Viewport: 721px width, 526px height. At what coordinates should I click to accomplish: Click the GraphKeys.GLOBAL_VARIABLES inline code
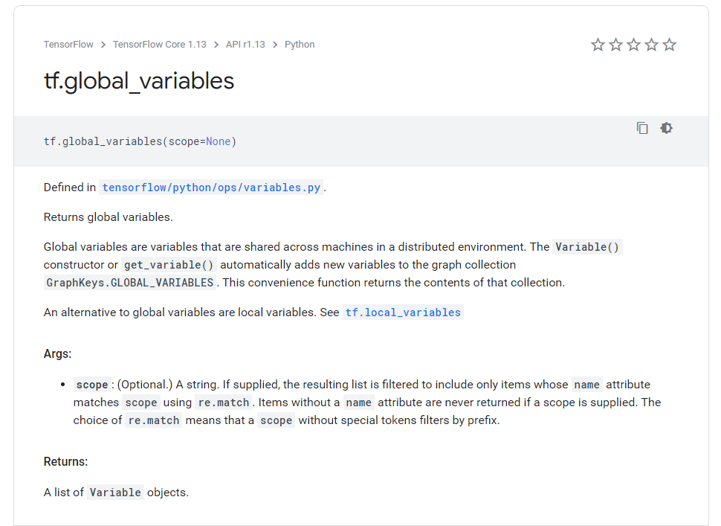(x=130, y=282)
